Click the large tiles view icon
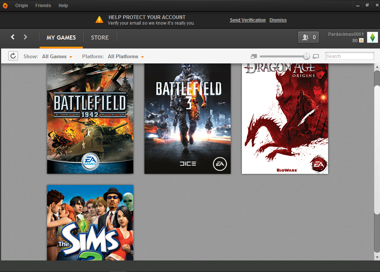Screen dimensions: 380x272 point(316,56)
